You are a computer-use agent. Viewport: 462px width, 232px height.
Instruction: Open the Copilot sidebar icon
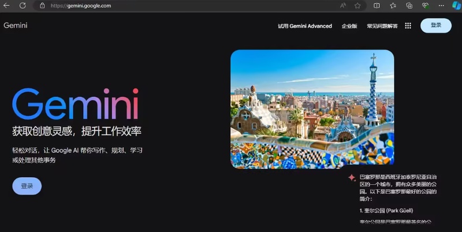pyautogui.click(x=456, y=6)
